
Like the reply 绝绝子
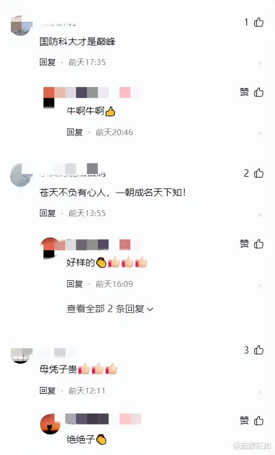coord(259,420)
